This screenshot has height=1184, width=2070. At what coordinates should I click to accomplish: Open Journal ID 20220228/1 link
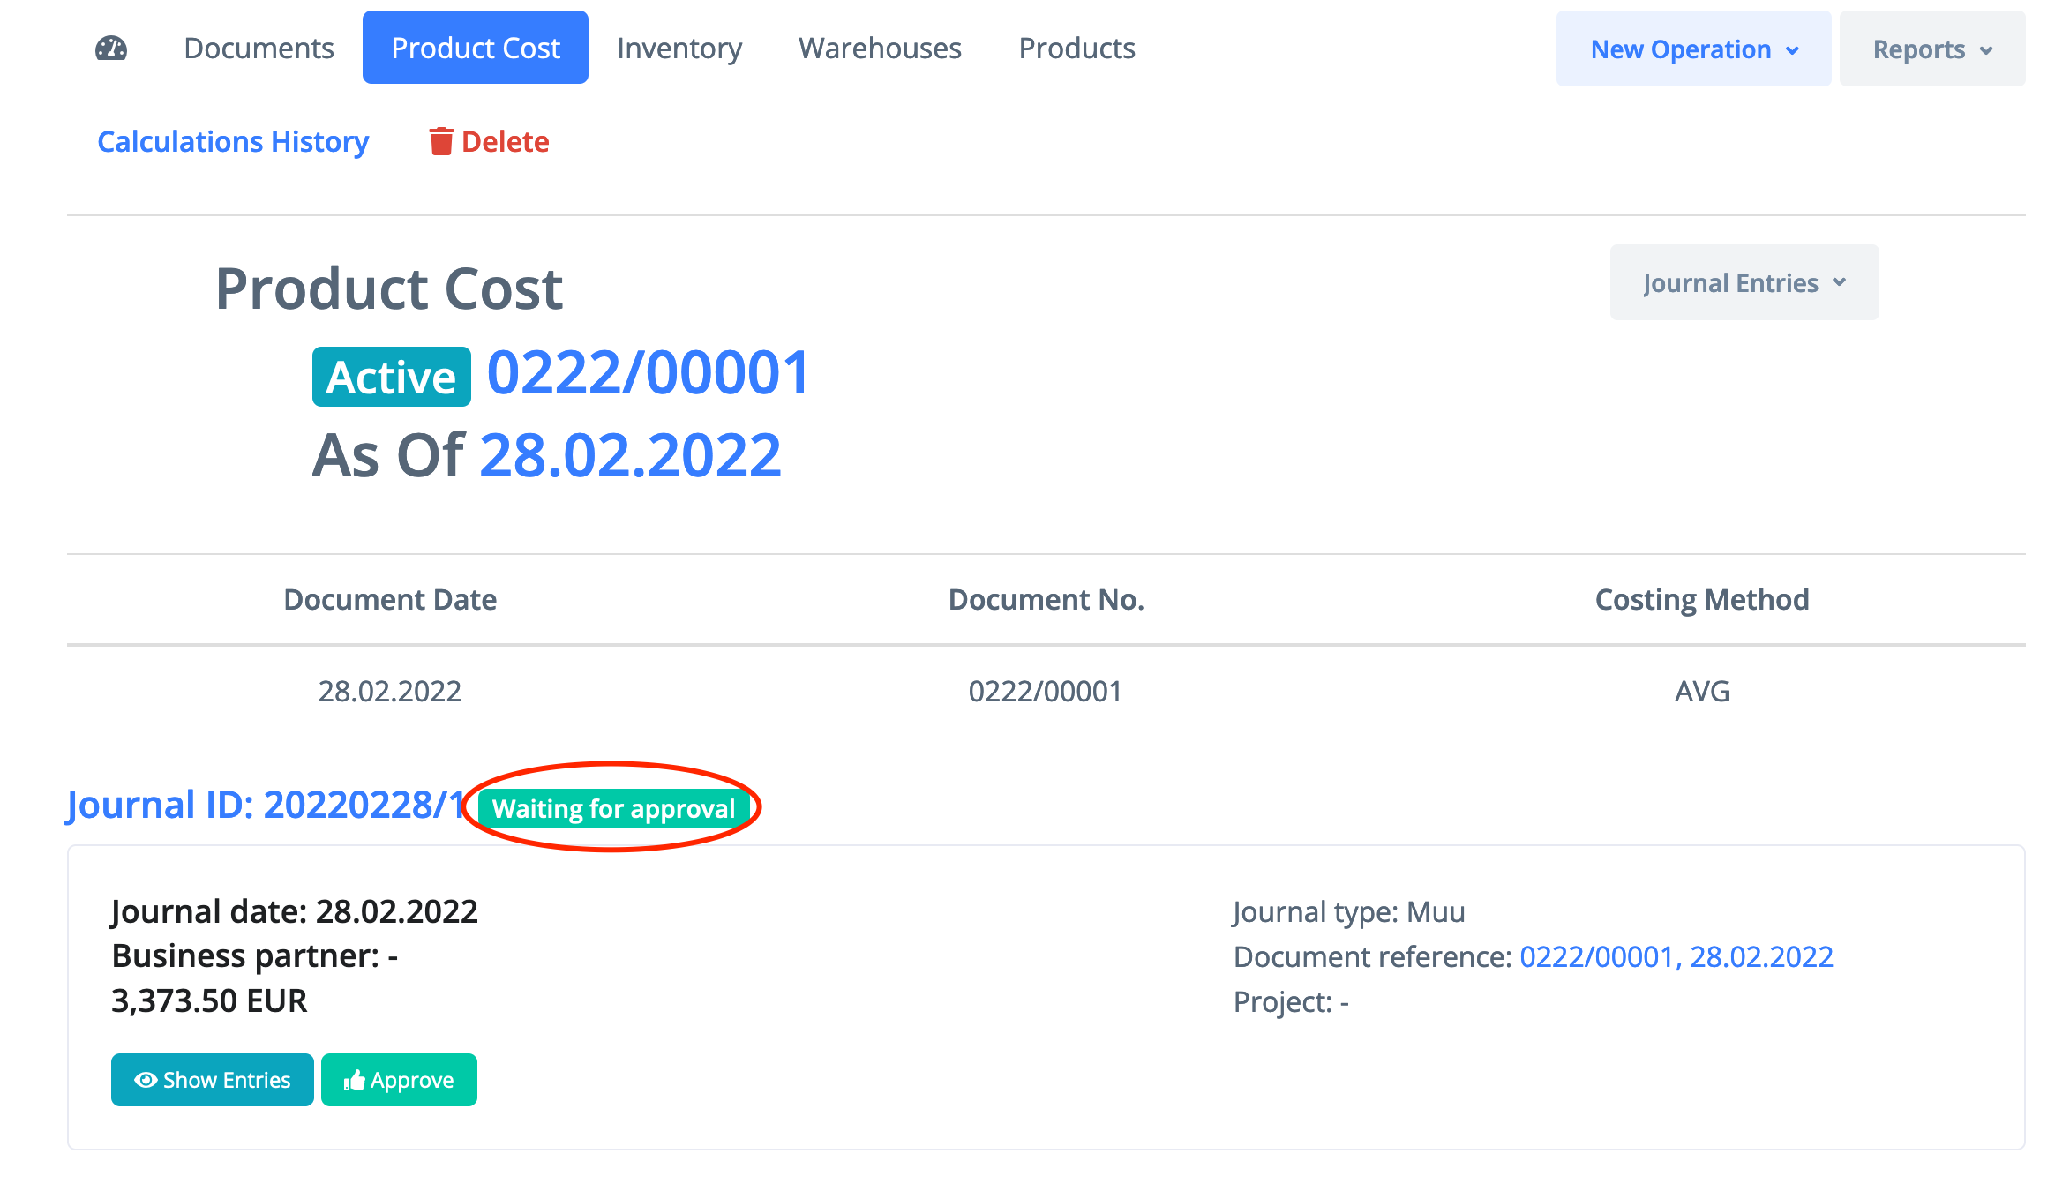point(266,805)
